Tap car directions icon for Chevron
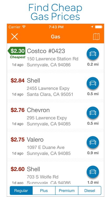 [x=93, y=113]
